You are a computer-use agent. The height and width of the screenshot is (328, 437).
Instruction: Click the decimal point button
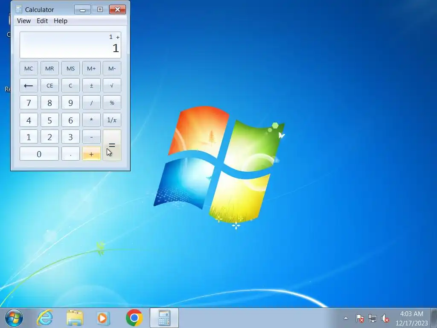70,154
